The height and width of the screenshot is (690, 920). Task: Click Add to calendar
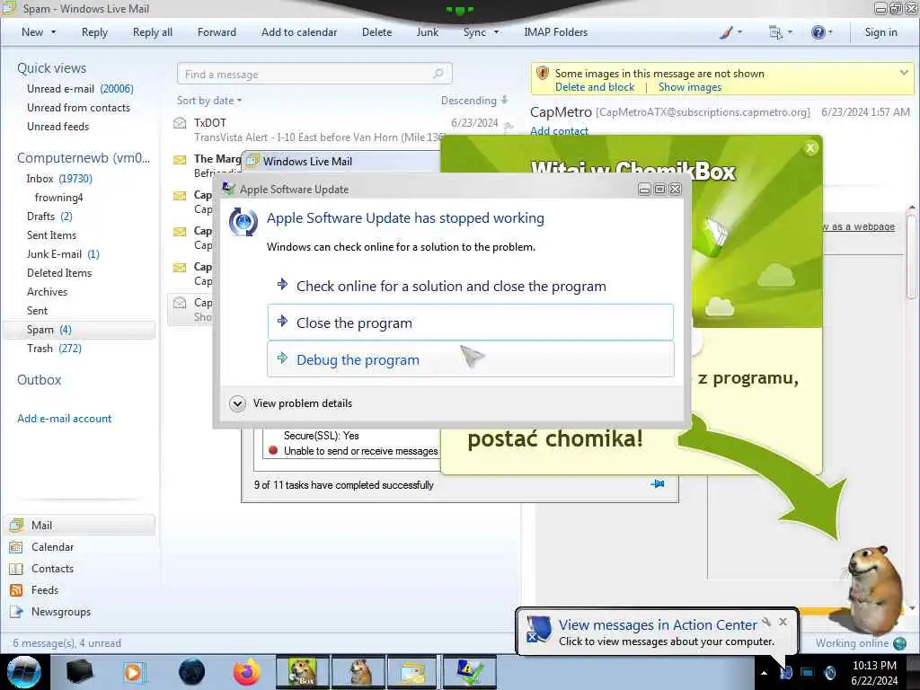click(x=299, y=32)
